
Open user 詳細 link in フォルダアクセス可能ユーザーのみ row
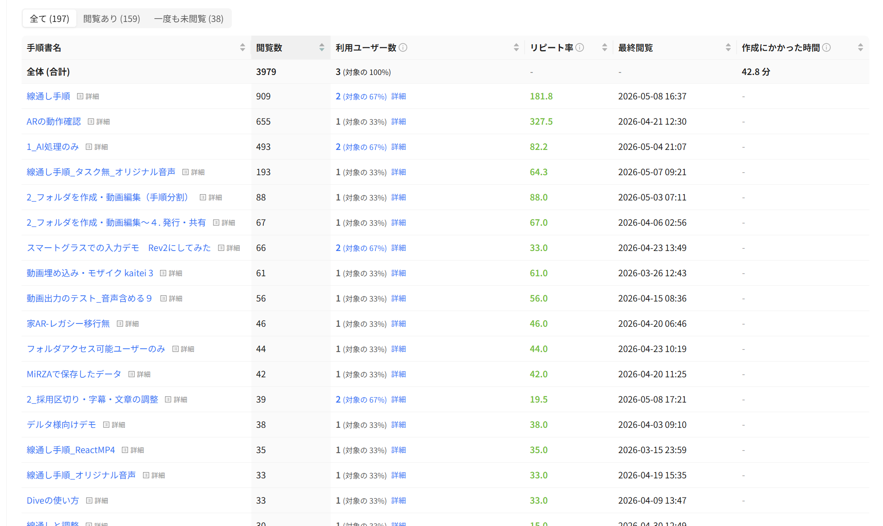(399, 349)
